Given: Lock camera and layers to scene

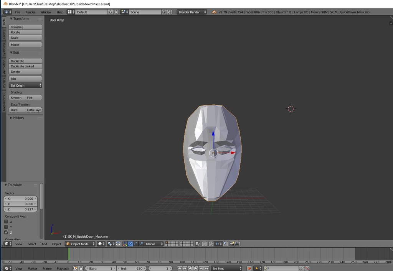Looking at the screenshot, I should coord(198,244).
